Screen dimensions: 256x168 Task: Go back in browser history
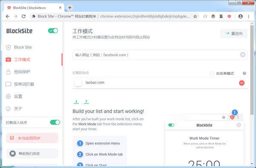coord(8,16)
